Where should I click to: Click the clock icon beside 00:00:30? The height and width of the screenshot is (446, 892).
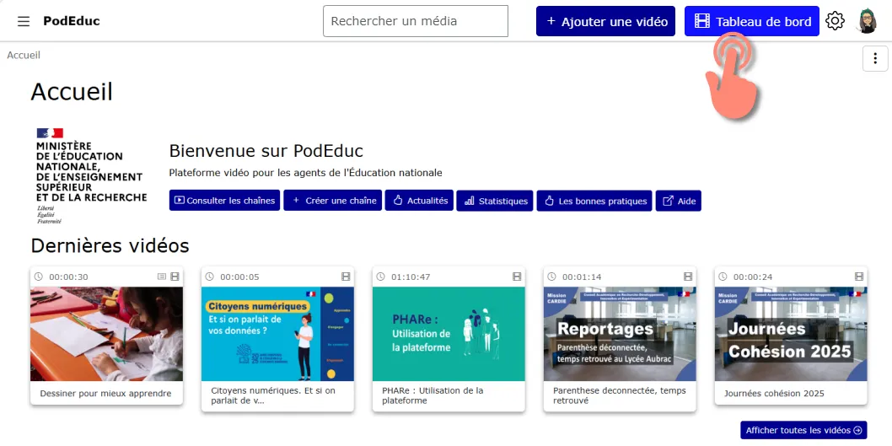tap(38, 277)
